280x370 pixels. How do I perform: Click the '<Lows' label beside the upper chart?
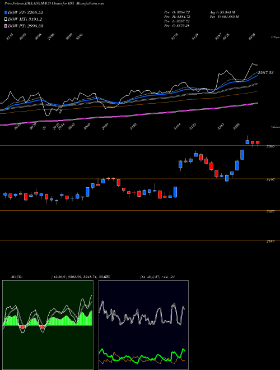click(x=275, y=127)
